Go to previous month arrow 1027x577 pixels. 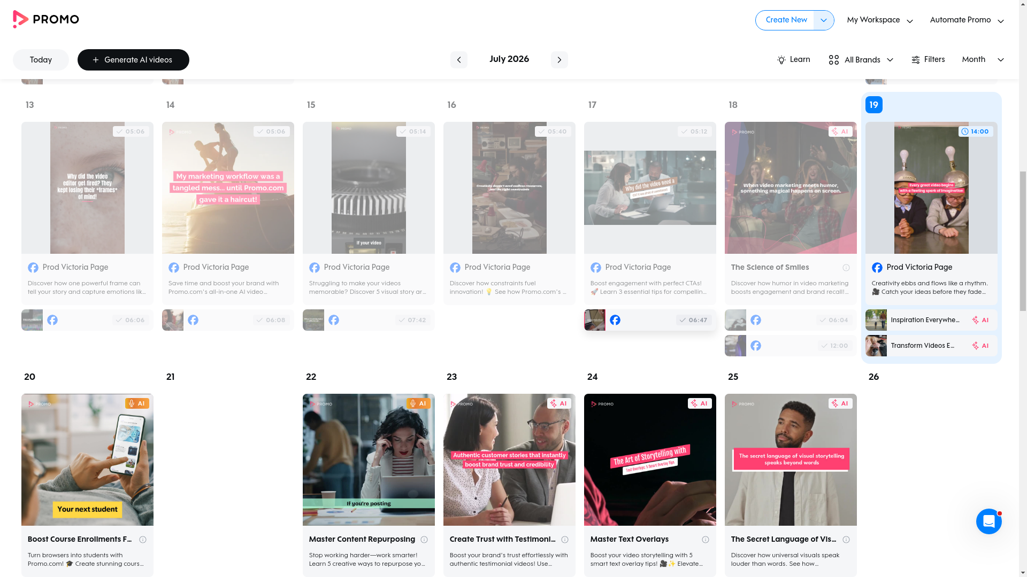click(458, 60)
